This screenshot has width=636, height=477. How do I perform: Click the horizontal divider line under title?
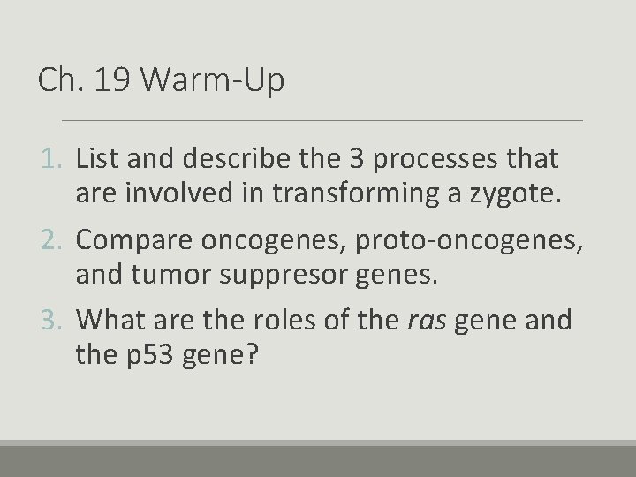pyautogui.click(x=322, y=120)
